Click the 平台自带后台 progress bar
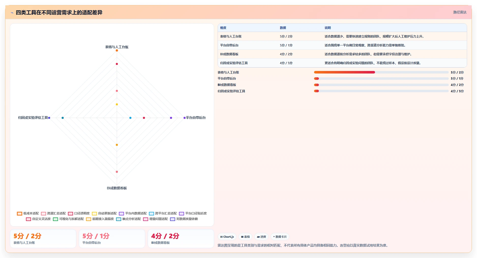477x258 pixels. pos(381,79)
